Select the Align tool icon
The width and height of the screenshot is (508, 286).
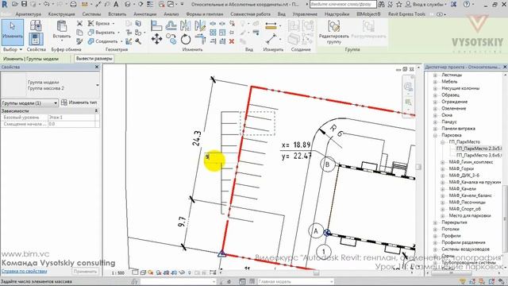pyautogui.click(x=156, y=25)
